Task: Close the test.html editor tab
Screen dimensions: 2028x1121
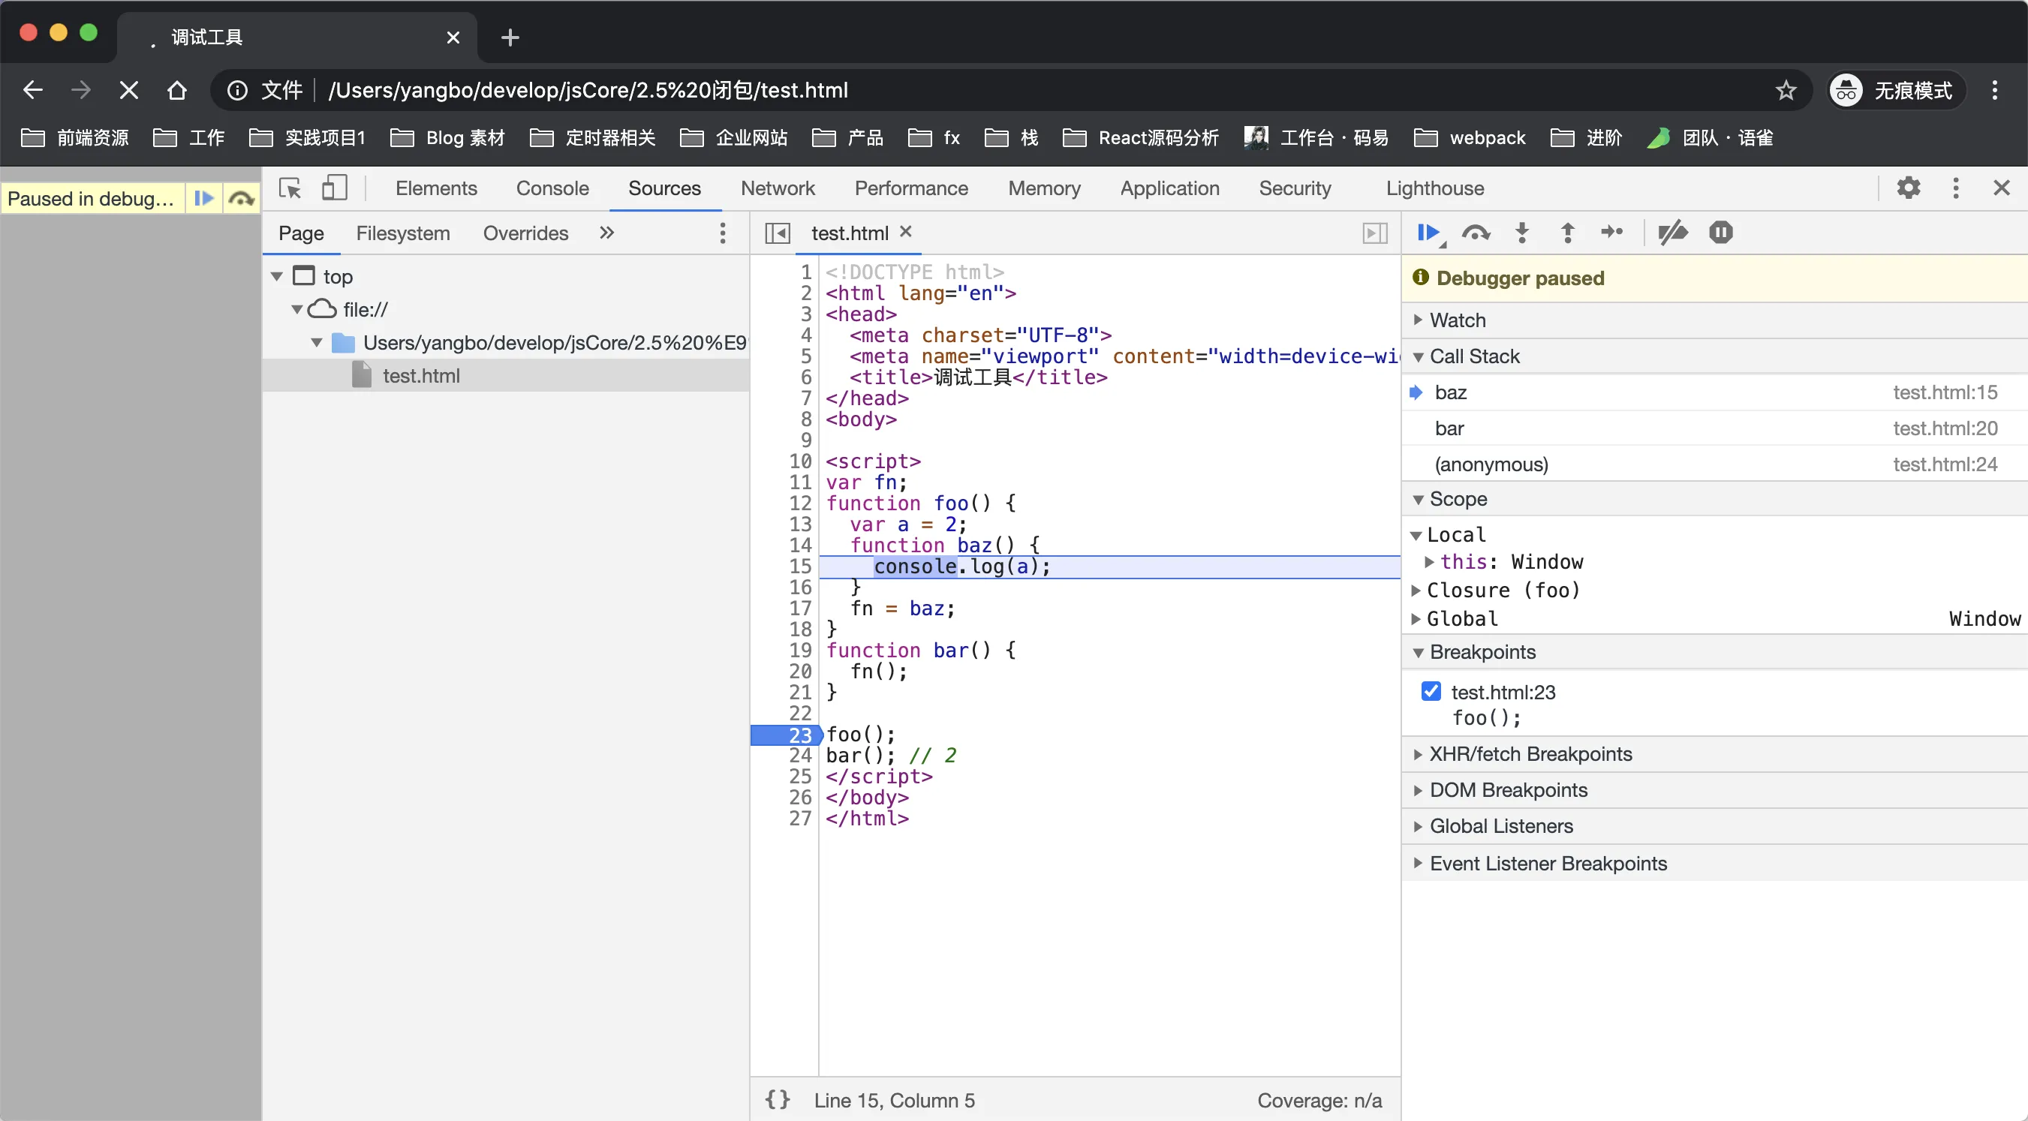Action: pos(905,231)
